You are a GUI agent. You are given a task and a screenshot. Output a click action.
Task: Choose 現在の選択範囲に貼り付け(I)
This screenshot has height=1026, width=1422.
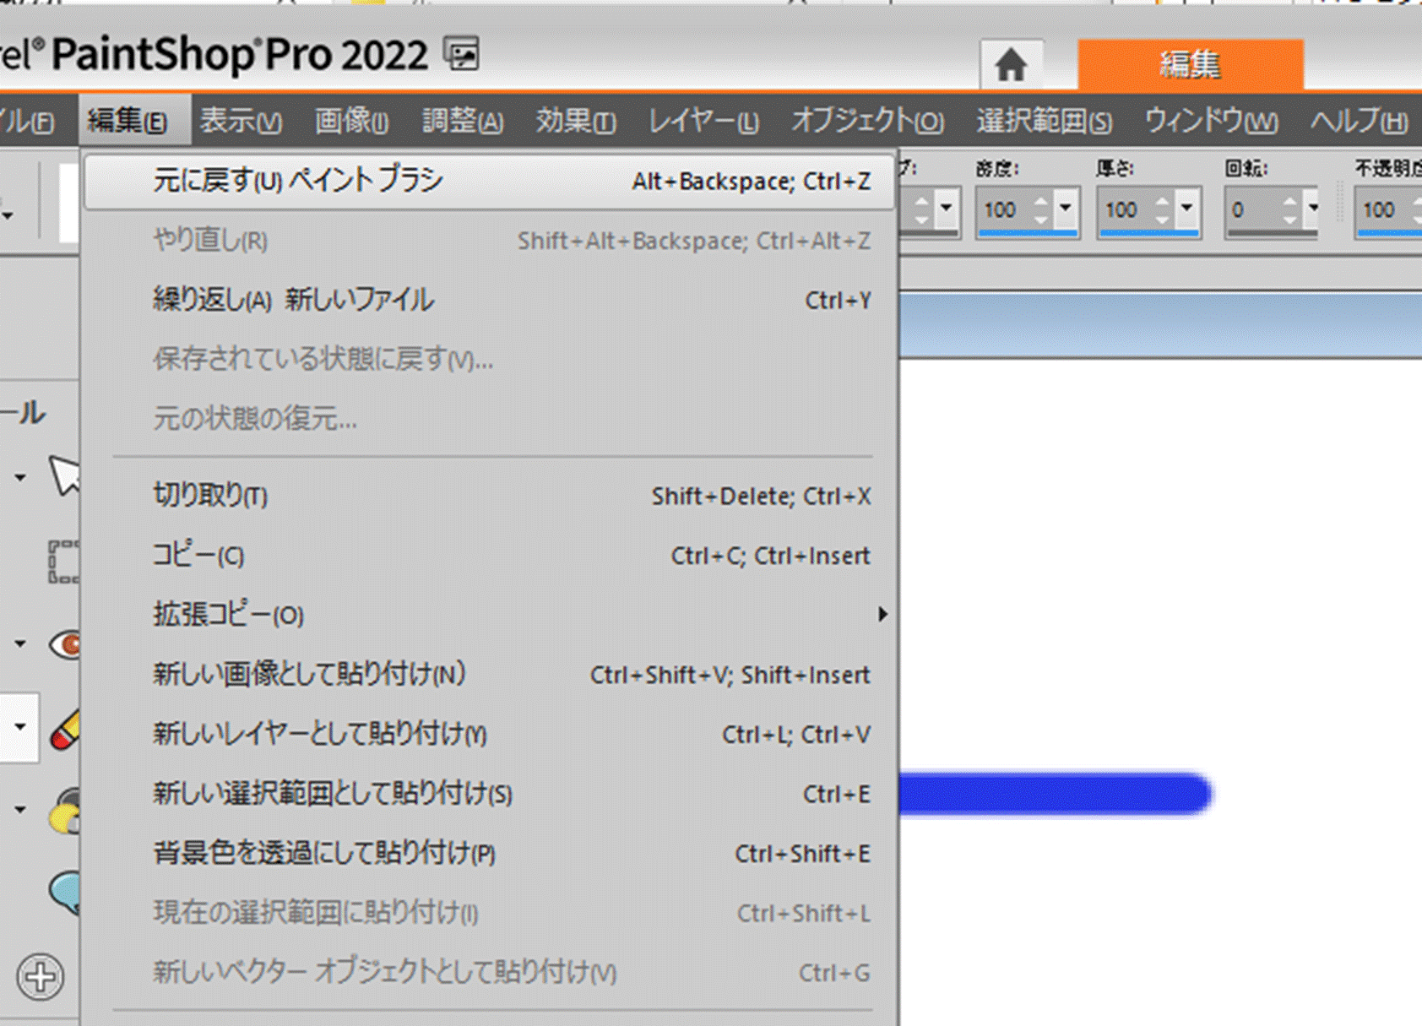pos(490,913)
